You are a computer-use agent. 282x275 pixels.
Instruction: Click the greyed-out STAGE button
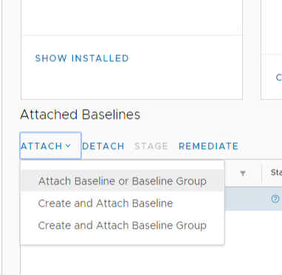tap(151, 146)
